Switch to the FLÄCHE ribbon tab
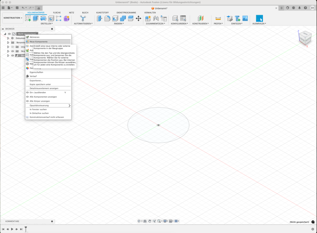The image size is (317, 233). [57, 13]
